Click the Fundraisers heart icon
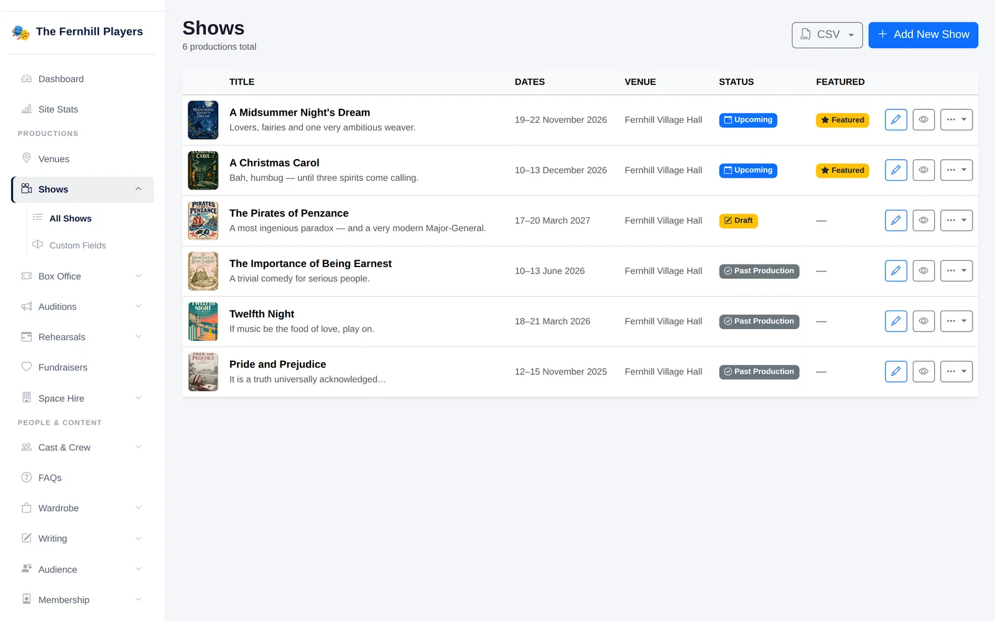995x621 pixels. 27,367
